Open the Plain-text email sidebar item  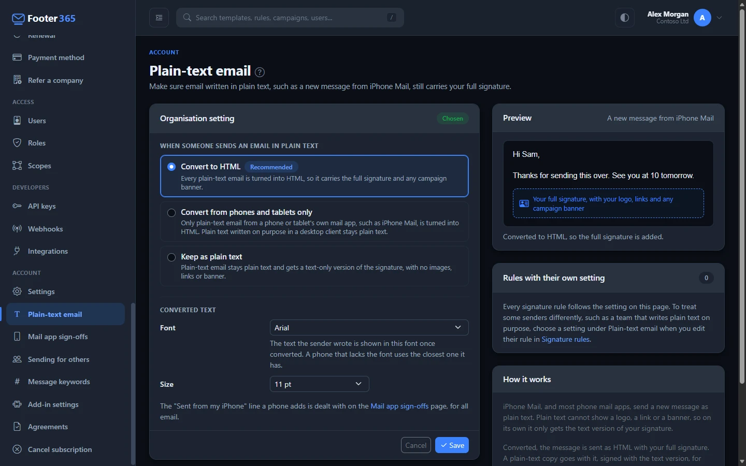66,314
